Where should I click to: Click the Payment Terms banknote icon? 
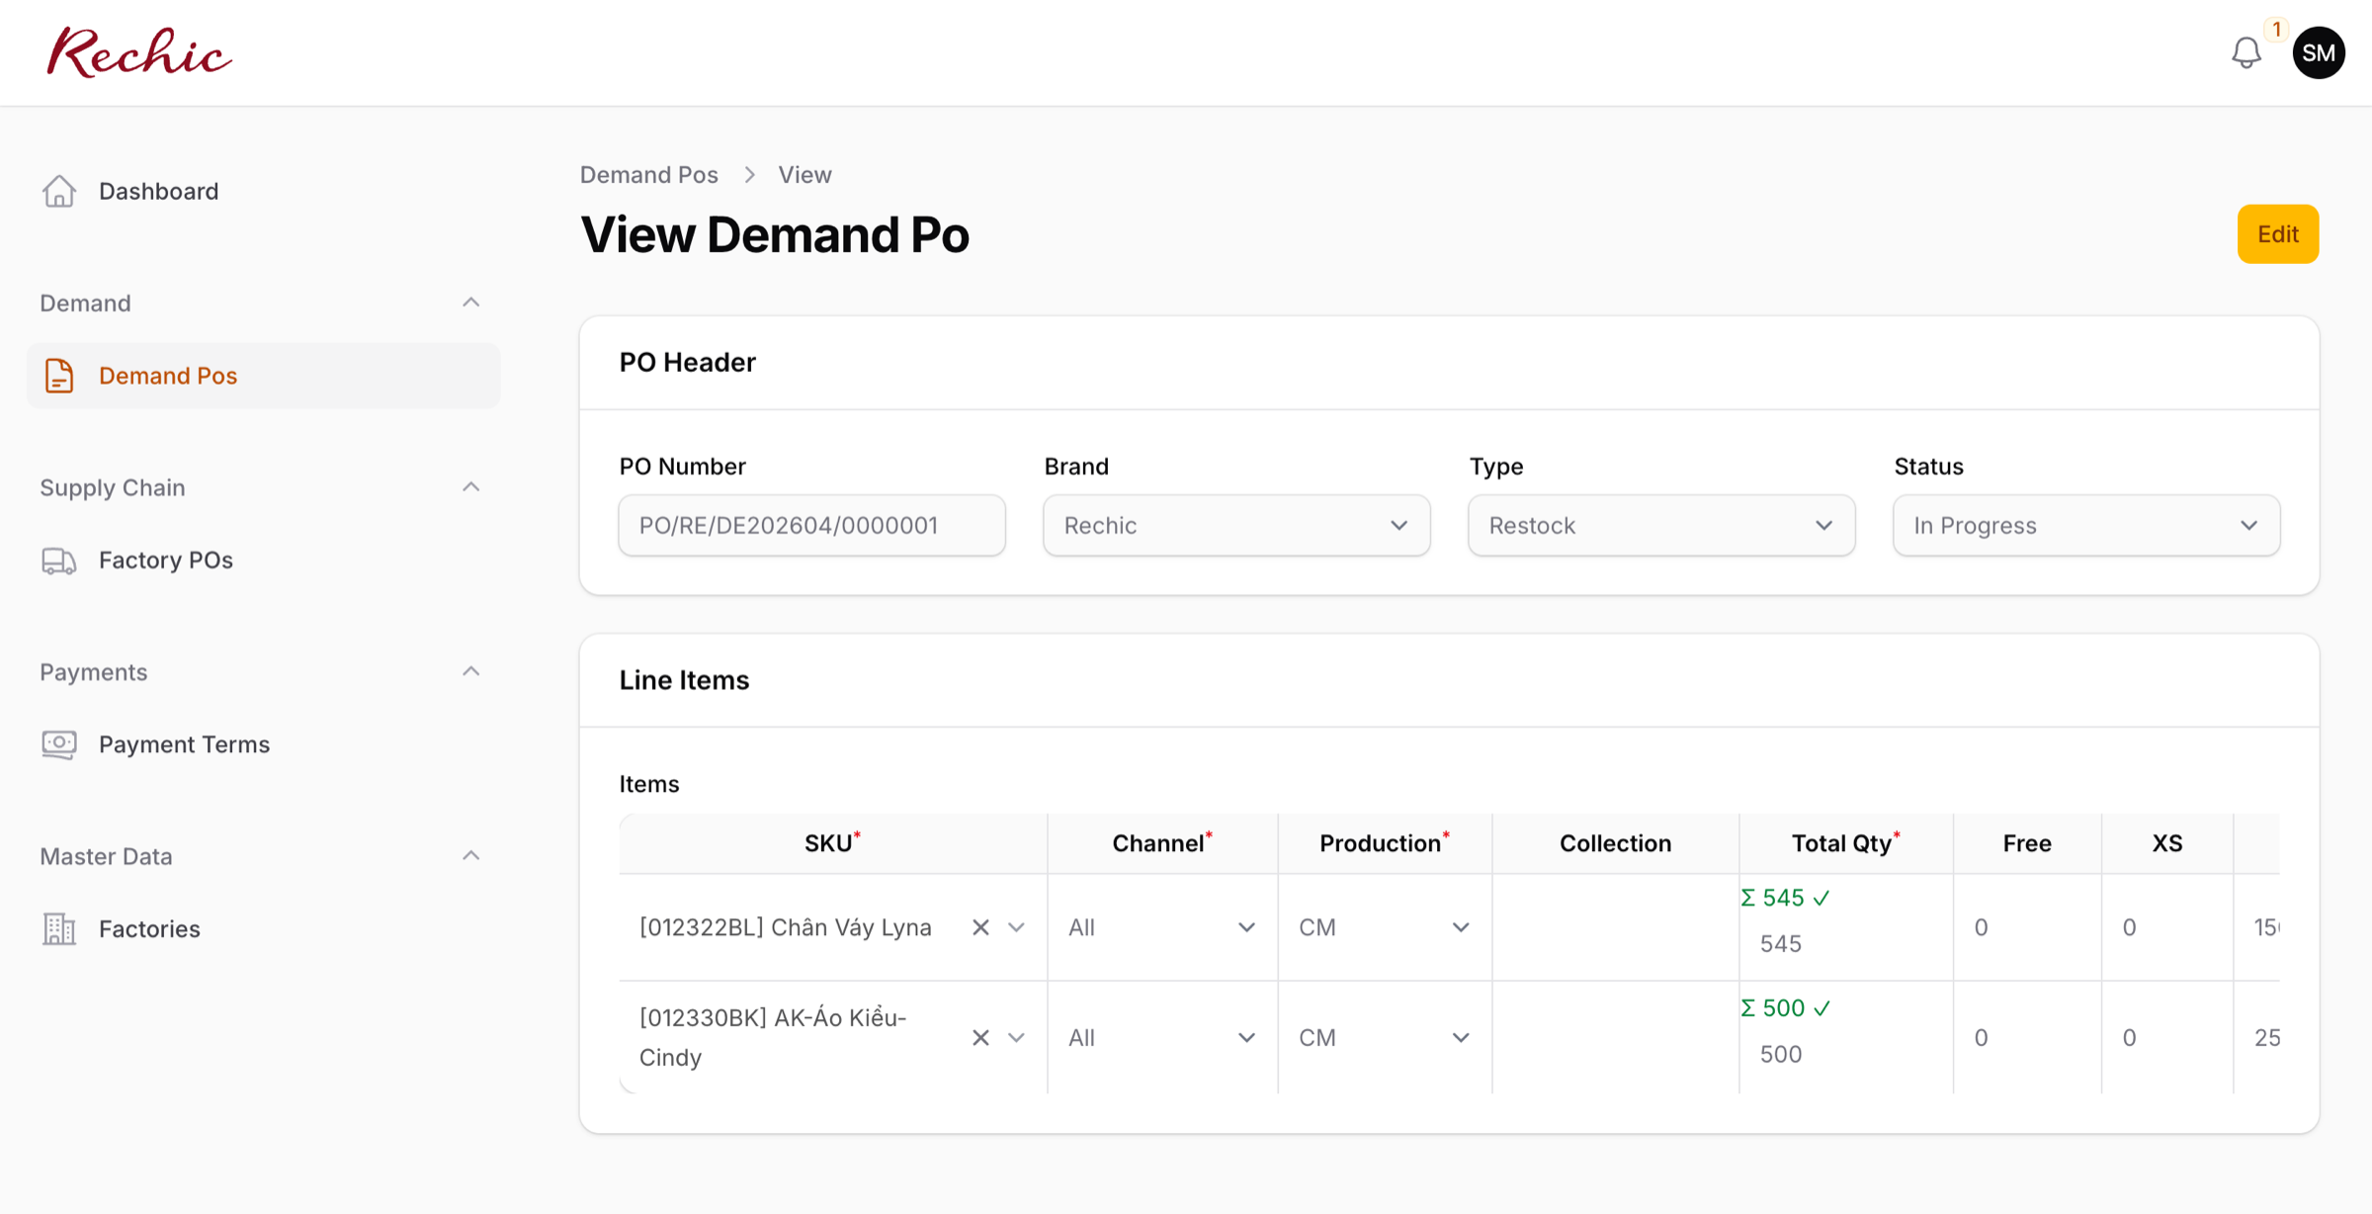point(59,744)
